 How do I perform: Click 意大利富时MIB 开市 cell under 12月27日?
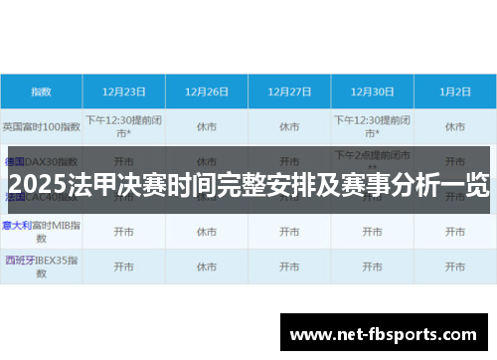[x=289, y=232]
